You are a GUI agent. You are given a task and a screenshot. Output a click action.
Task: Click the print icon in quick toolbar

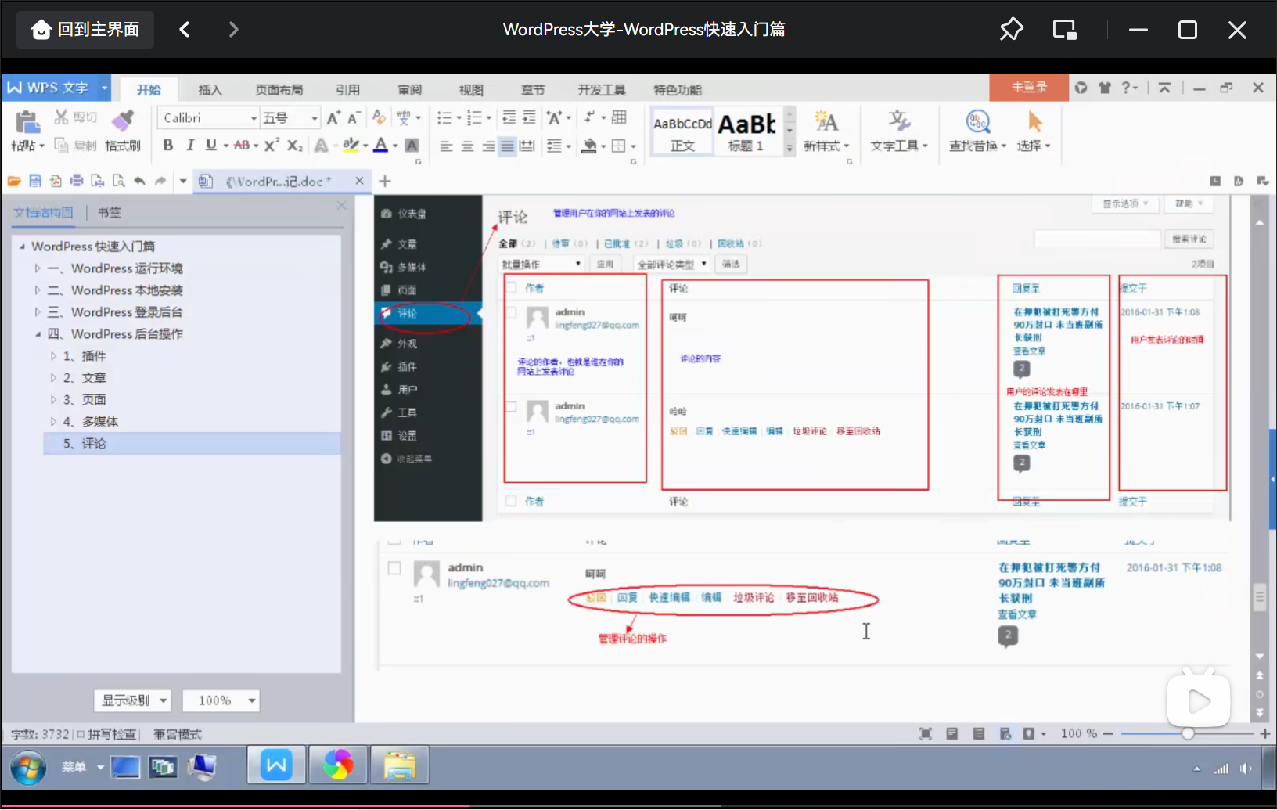click(x=77, y=181)
